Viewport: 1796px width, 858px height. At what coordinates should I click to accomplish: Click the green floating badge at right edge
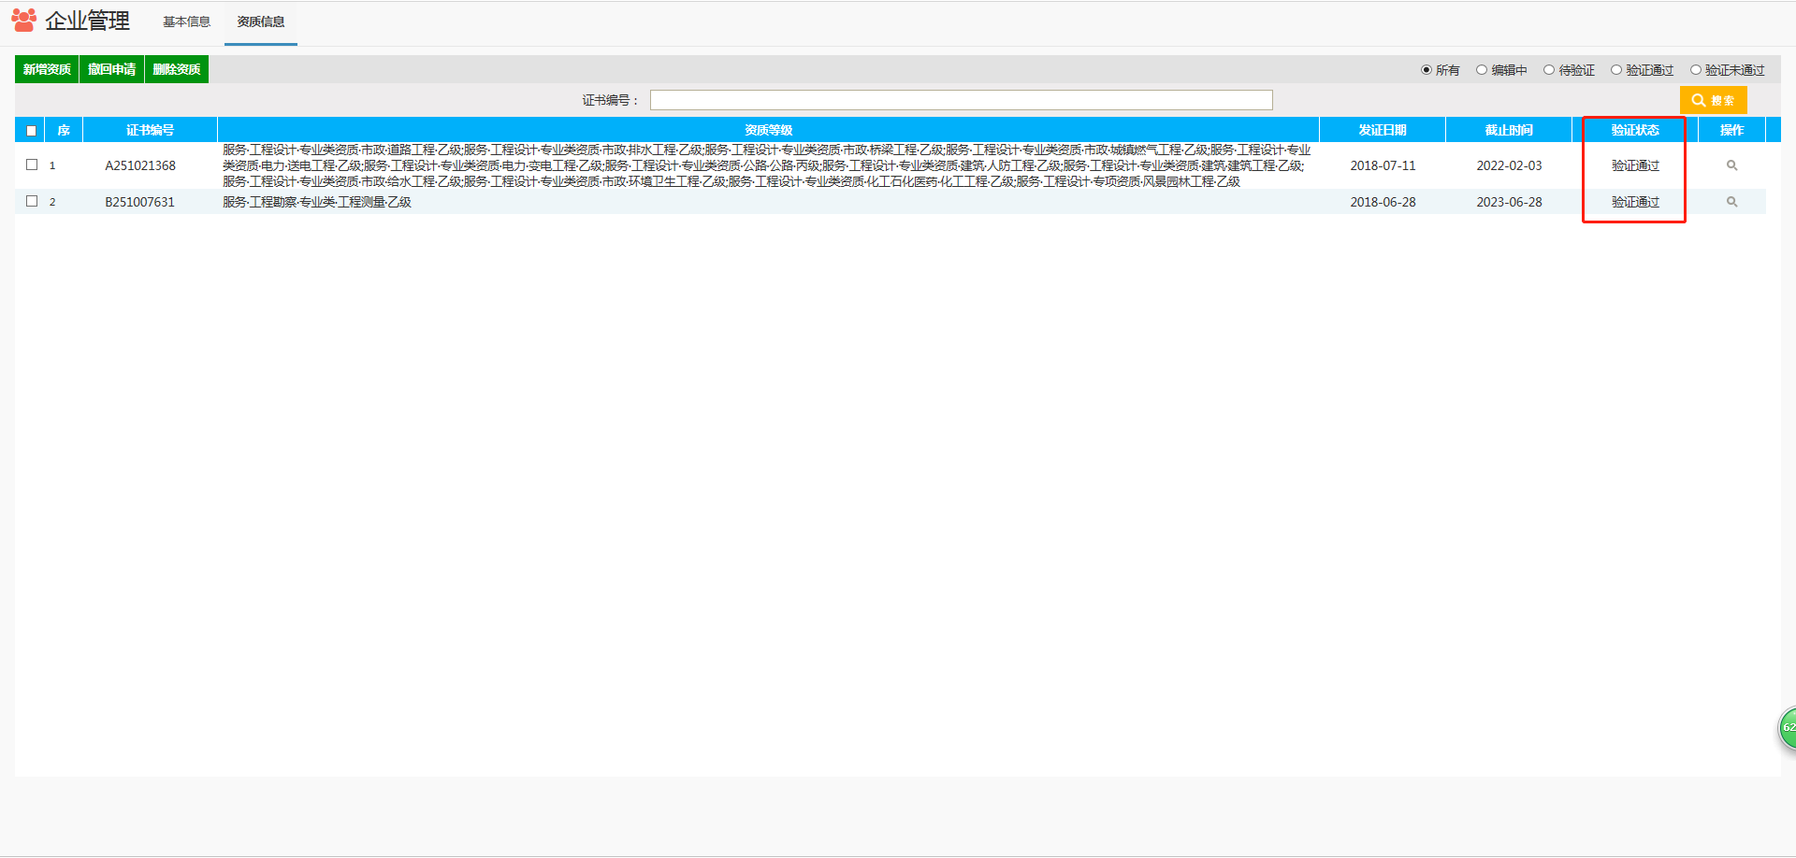1787,727
